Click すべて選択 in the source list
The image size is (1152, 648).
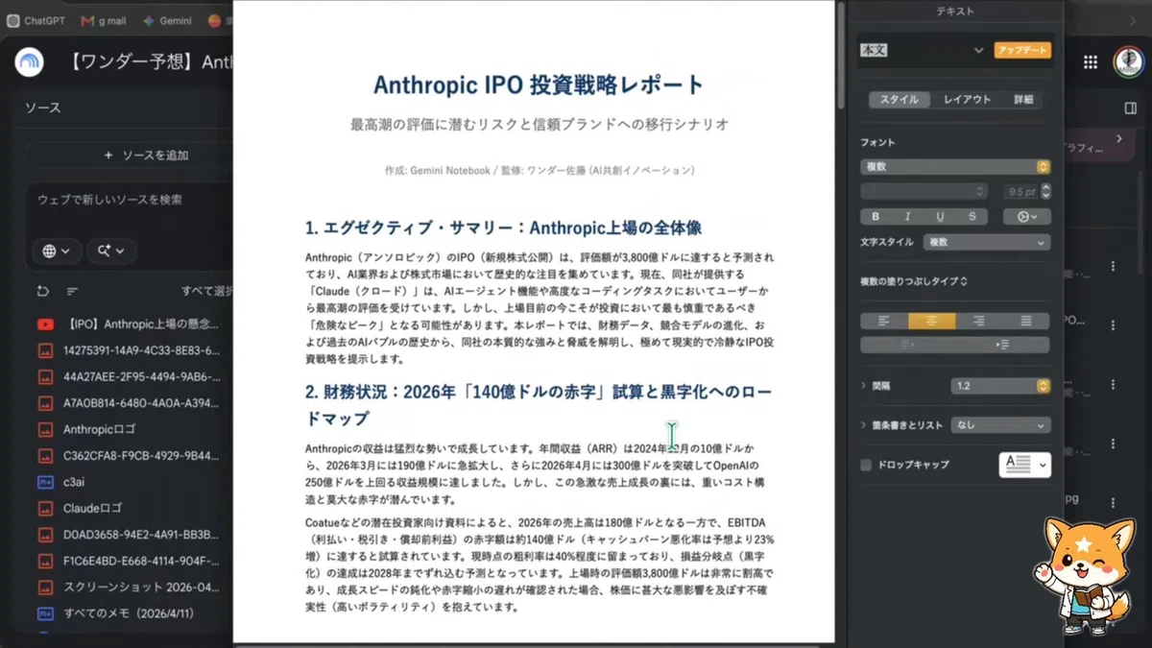206,291
